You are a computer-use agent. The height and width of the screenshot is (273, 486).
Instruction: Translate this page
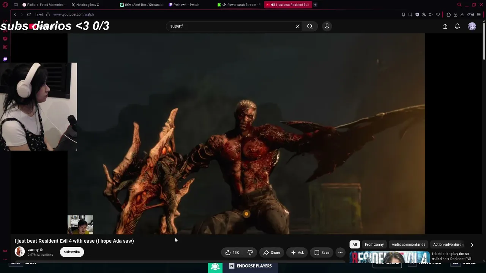pyautogui.click(x=424, y=14)
